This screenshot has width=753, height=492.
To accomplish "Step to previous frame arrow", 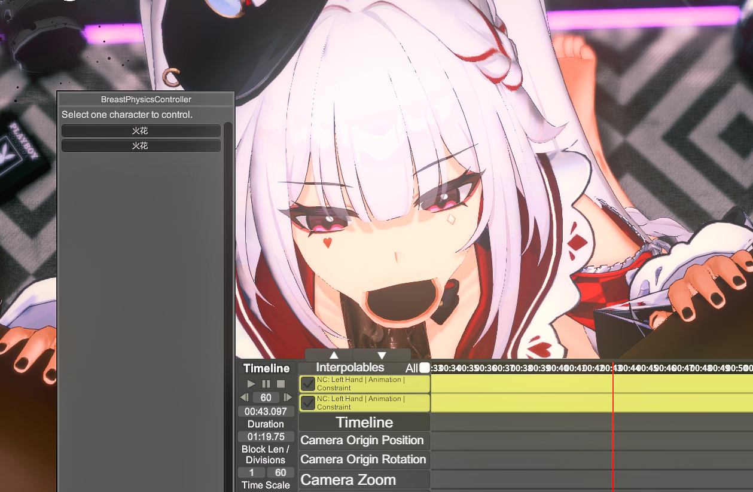I will tap(244, 398).
